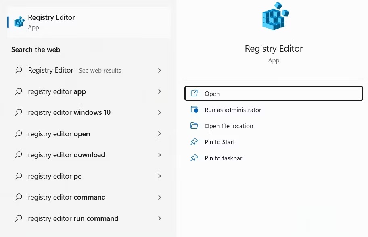
Task: Pick the "registry editor open" suggestion
Action: (89, 134)
